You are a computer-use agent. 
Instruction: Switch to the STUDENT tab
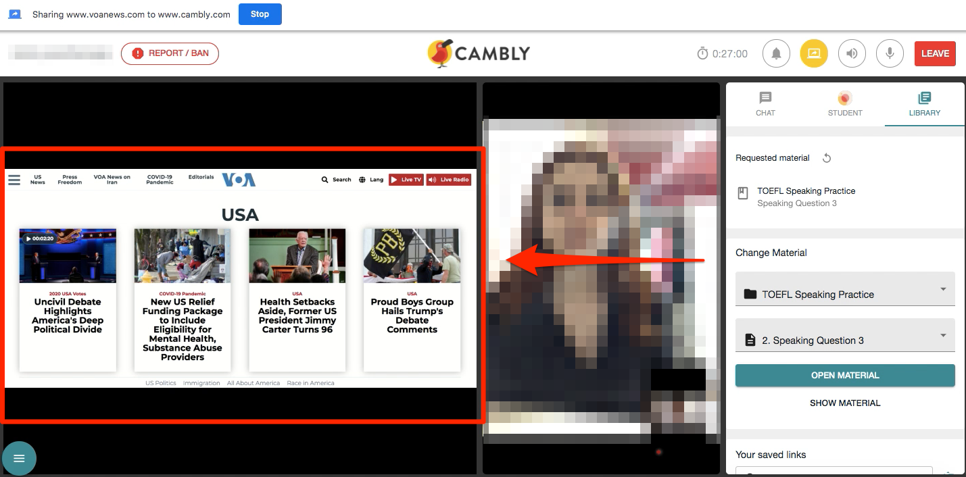pyautogui.click(x=845, y=104)
